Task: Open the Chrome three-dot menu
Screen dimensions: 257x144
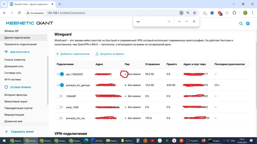Action: [253, 13]
